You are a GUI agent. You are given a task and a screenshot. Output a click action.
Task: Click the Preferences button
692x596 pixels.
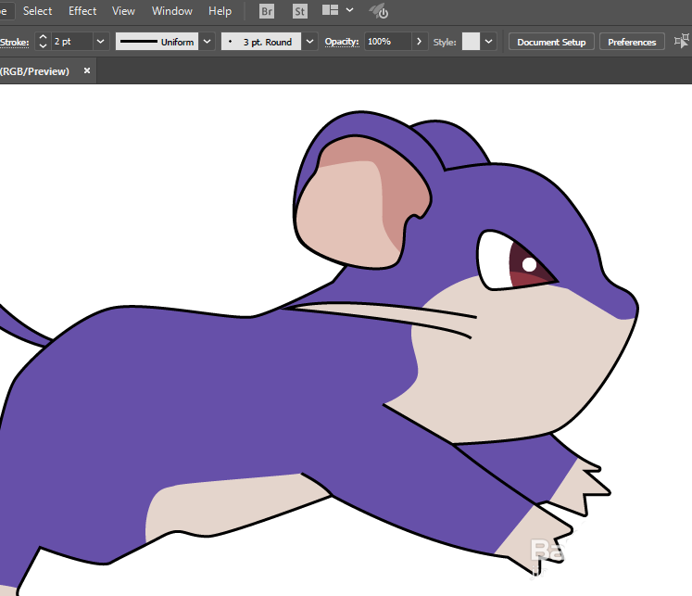(632, 42)
